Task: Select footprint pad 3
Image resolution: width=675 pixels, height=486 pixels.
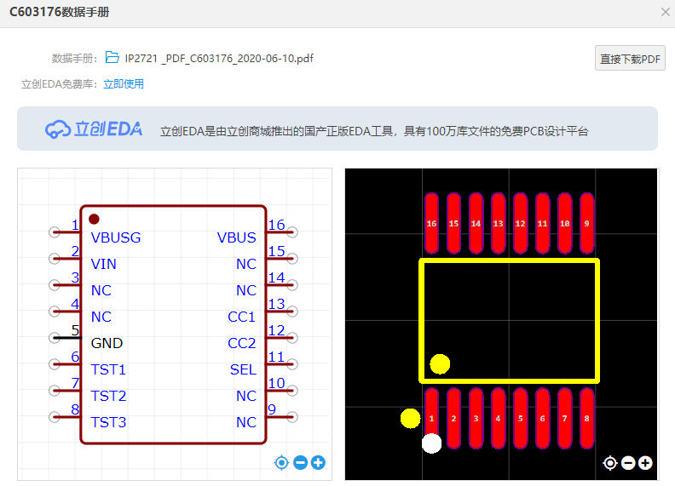Action: click(476, 418)
